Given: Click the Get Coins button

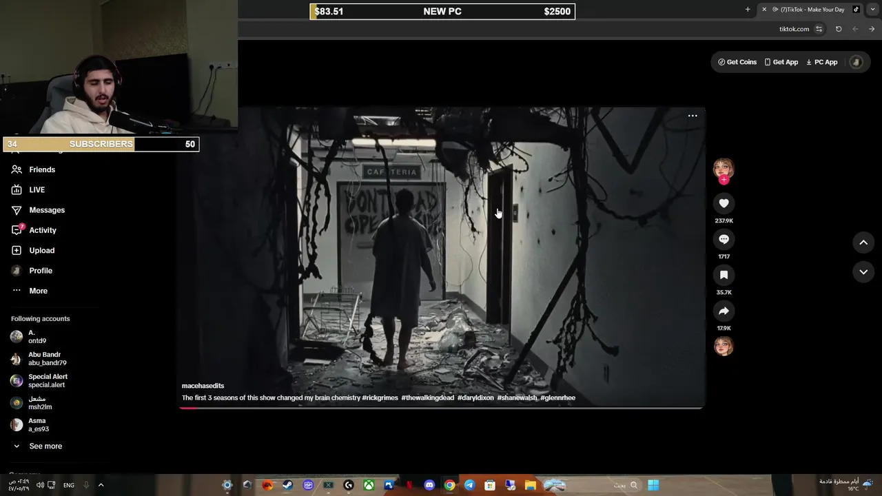Looking at the screenshot, I should [737, 62].
